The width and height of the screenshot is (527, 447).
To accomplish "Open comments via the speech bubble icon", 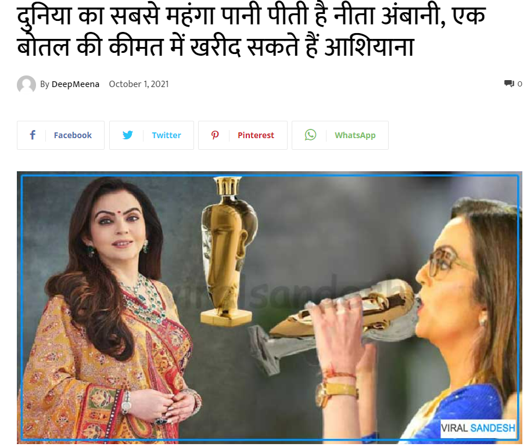I will pyautogui.click(x=509, y=83).
